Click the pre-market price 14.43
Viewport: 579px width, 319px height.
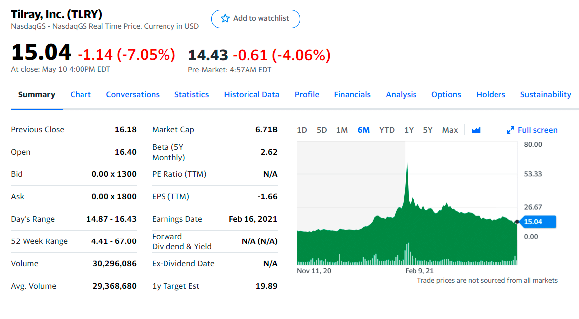coord(208,55)
